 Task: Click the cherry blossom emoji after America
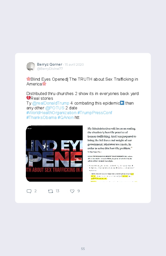(44, 84)
